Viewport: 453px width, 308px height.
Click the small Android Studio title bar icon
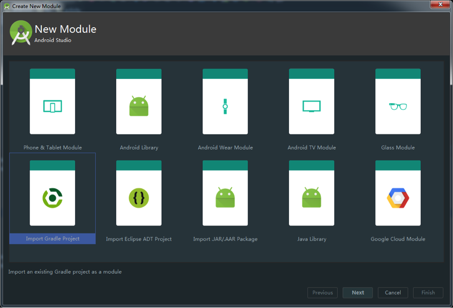[7, 6]
